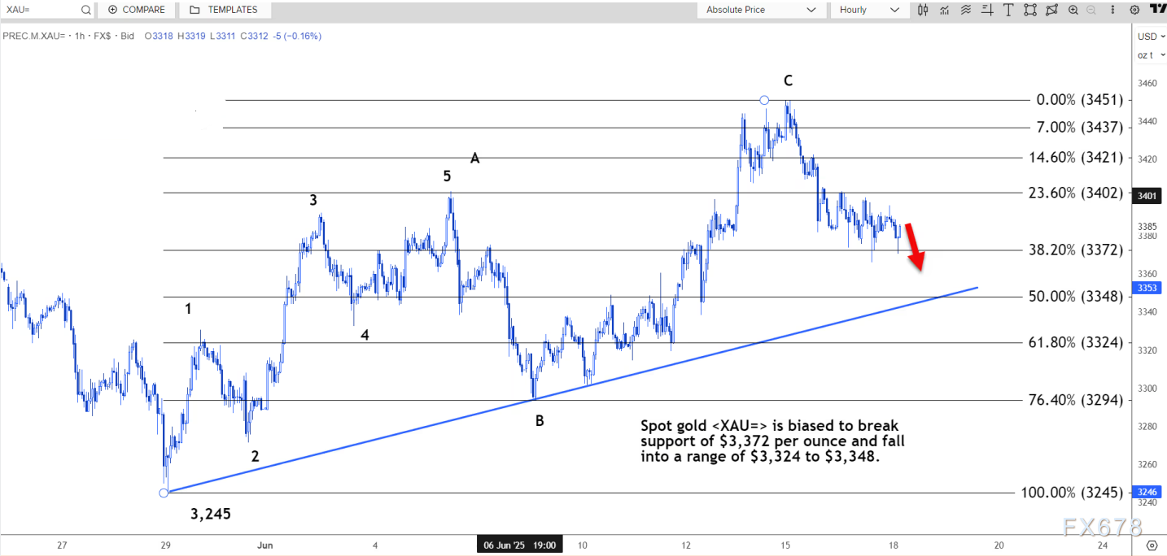
Task: Click the target icon at bottom-right corner
Action: tap(1152, 545)
